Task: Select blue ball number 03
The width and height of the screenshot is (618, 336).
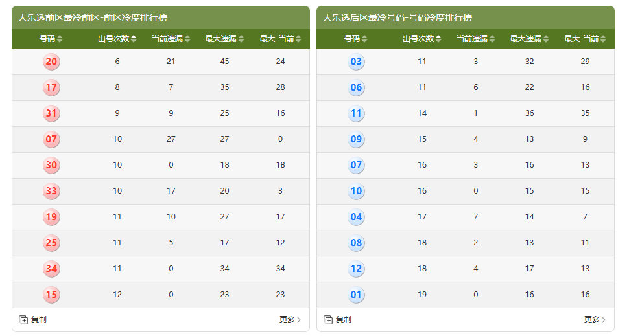Action: pyautogui.click(x=356, y=62)
